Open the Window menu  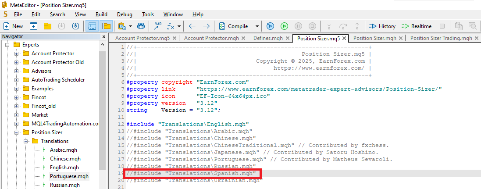pyautogui.click(x=173, y=14)
